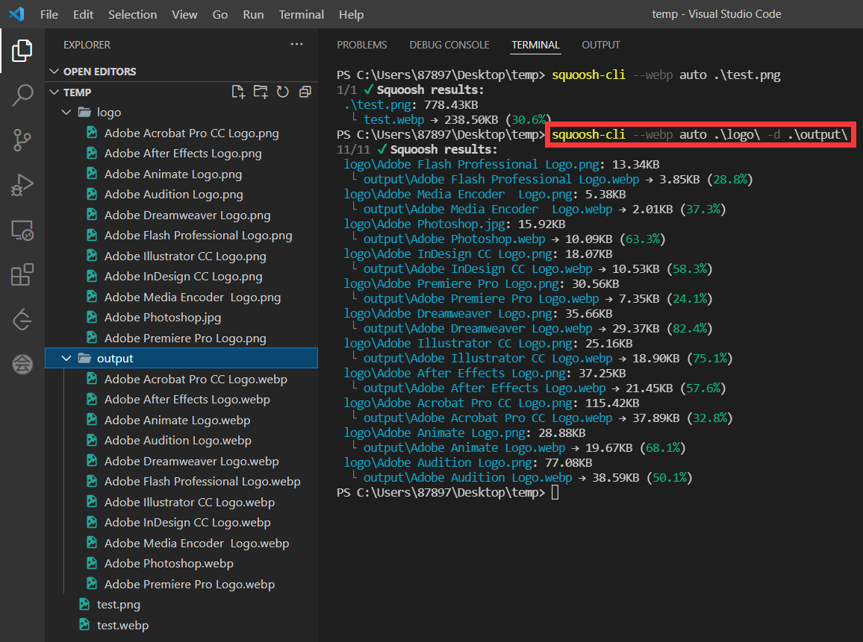863x642 pixels.
Task: Open the Extensions view
Action: pos(22,274)
